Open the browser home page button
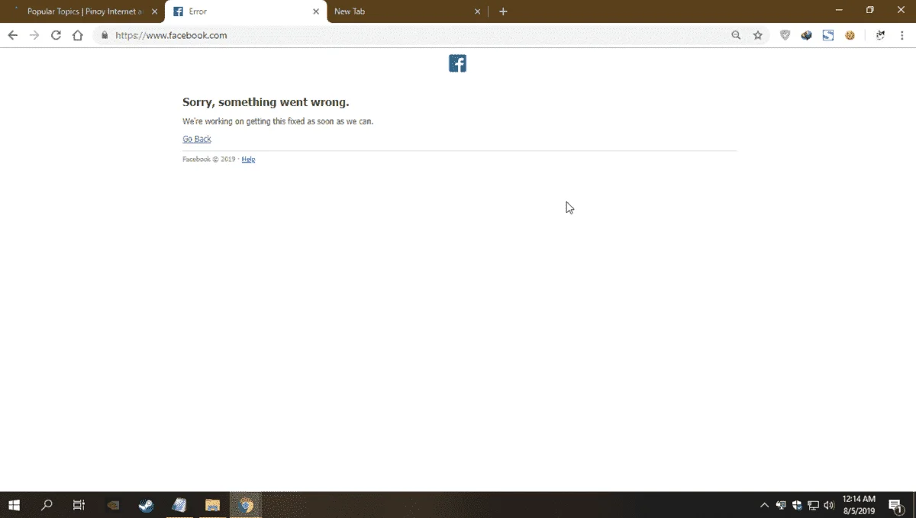916x518 pixels. click(x=77, y=35)
